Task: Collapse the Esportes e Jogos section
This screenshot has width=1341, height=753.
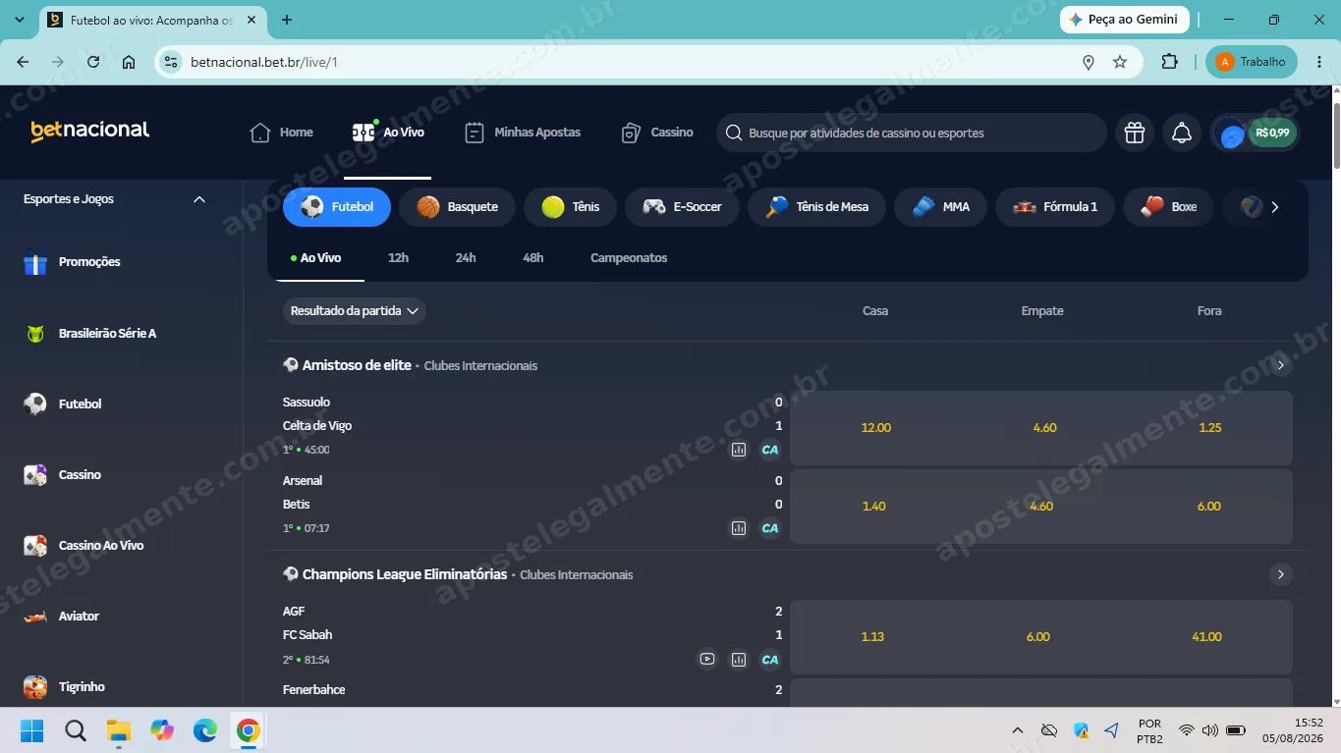Action: [x=199, y=199]
